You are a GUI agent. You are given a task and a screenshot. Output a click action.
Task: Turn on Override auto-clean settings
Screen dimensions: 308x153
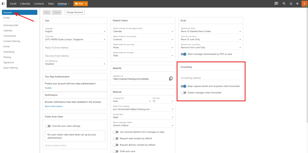coord(48,126)
